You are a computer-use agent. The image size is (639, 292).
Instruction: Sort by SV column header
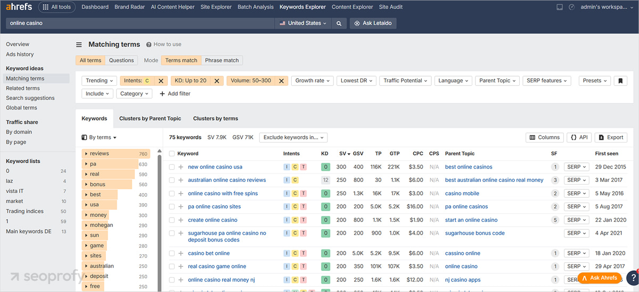click(344, 154)
